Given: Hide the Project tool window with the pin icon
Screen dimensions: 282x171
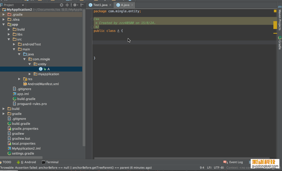Looking at the screenshot, I should (x=82, y=5).
